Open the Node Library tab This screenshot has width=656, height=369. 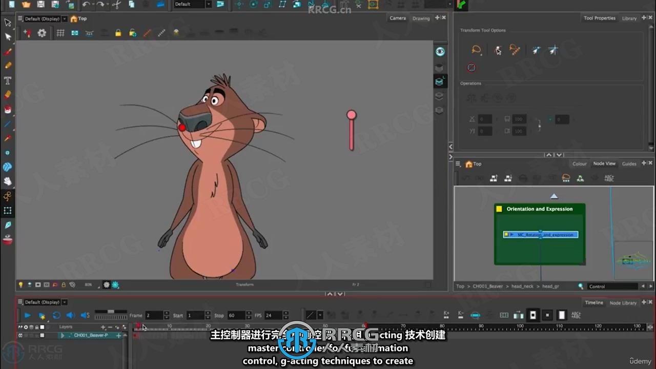tap(623, 303)
